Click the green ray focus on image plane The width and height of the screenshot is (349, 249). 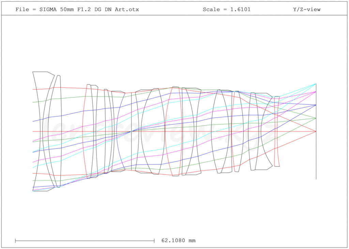pos(316,118)
